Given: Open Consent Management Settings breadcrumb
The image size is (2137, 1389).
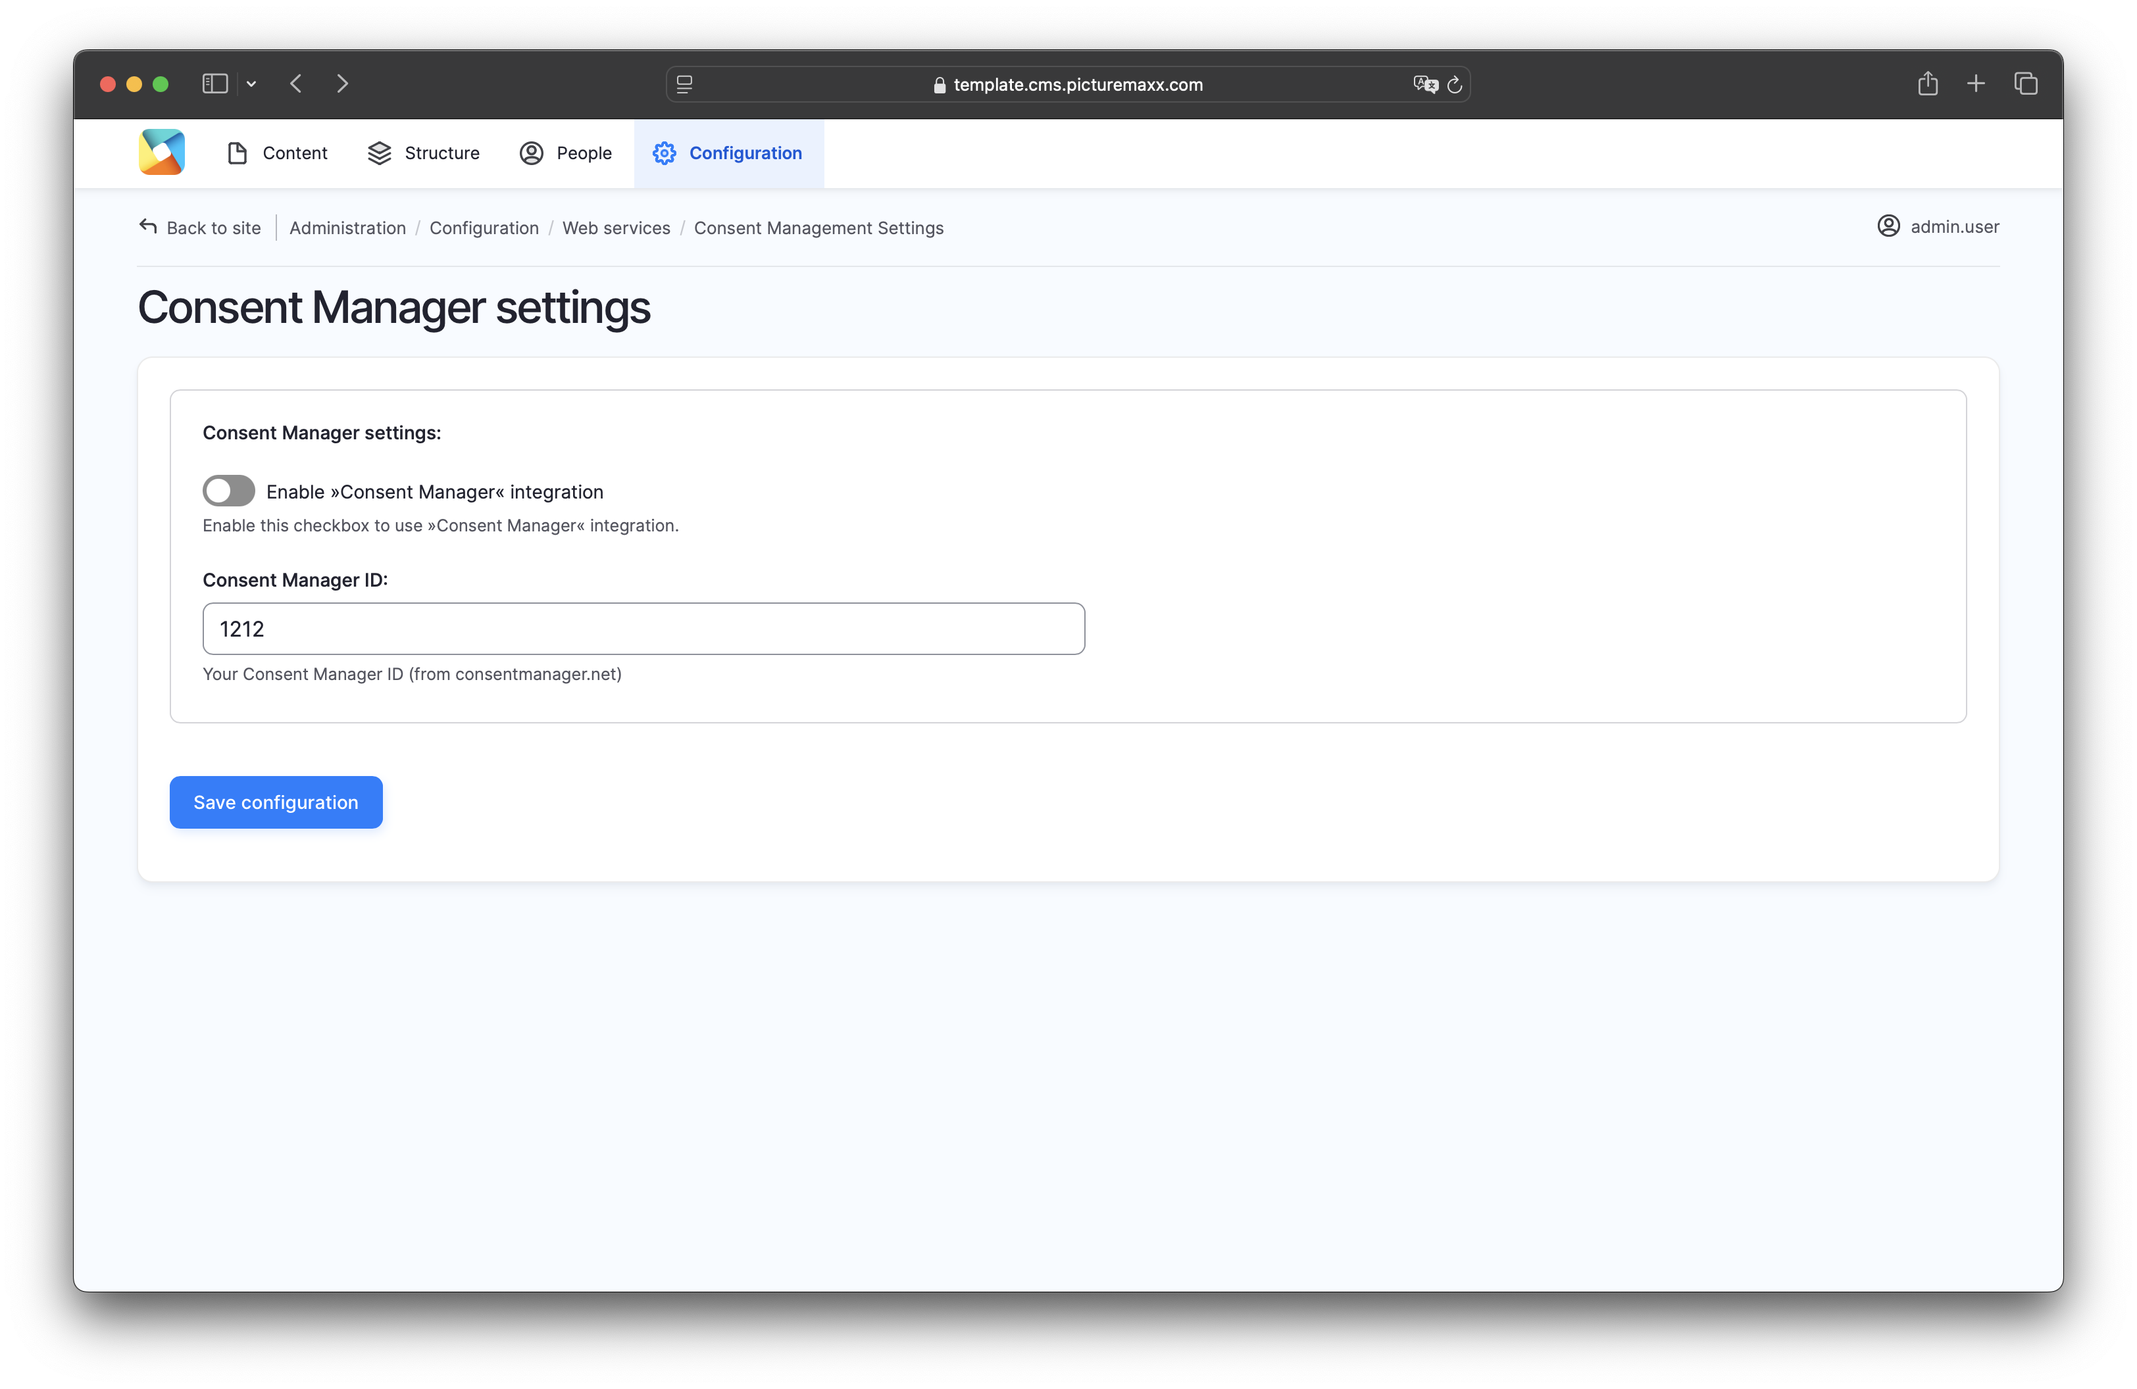Looking at the screenshot, I should pos(819,228).
